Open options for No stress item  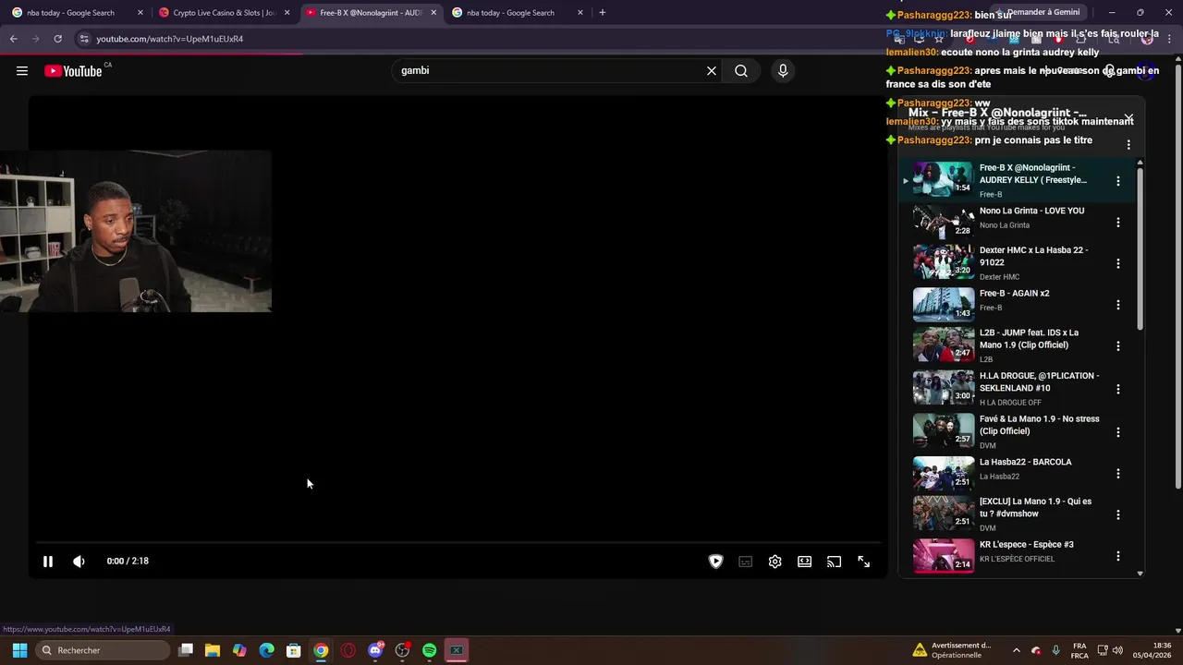pyautogui.click(x=1117, y=432)
